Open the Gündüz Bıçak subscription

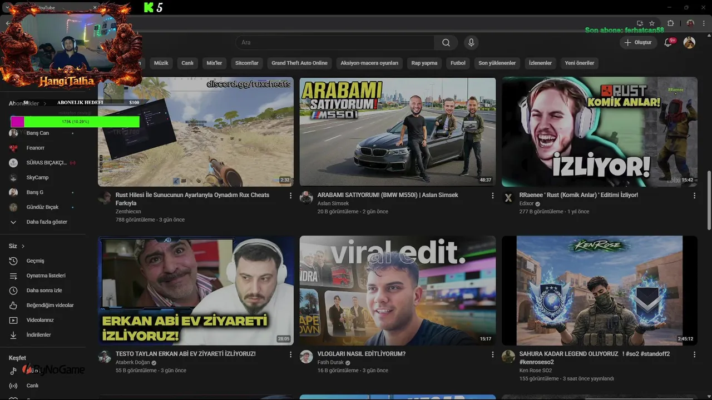43,207
